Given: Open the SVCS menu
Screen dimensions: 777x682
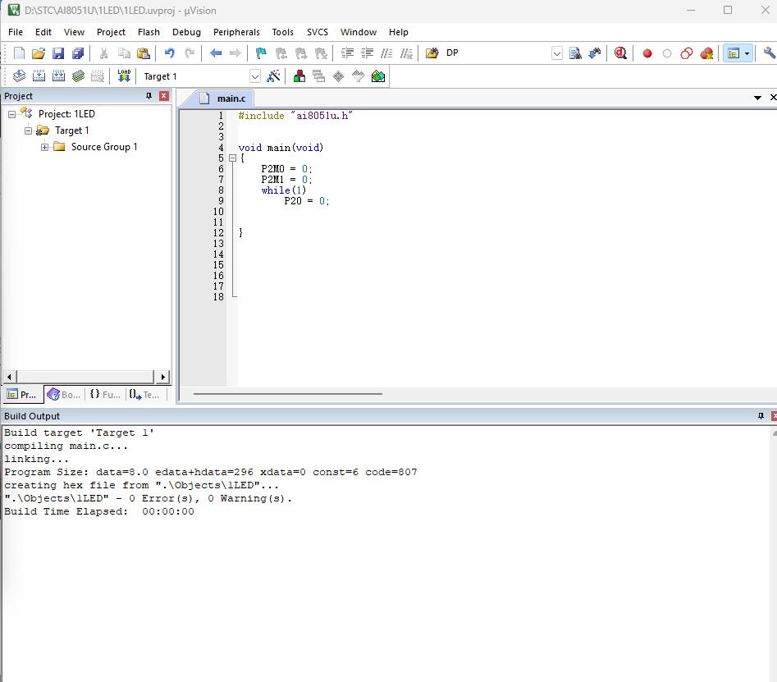Looking at the screenshot, I should (318, 32).
